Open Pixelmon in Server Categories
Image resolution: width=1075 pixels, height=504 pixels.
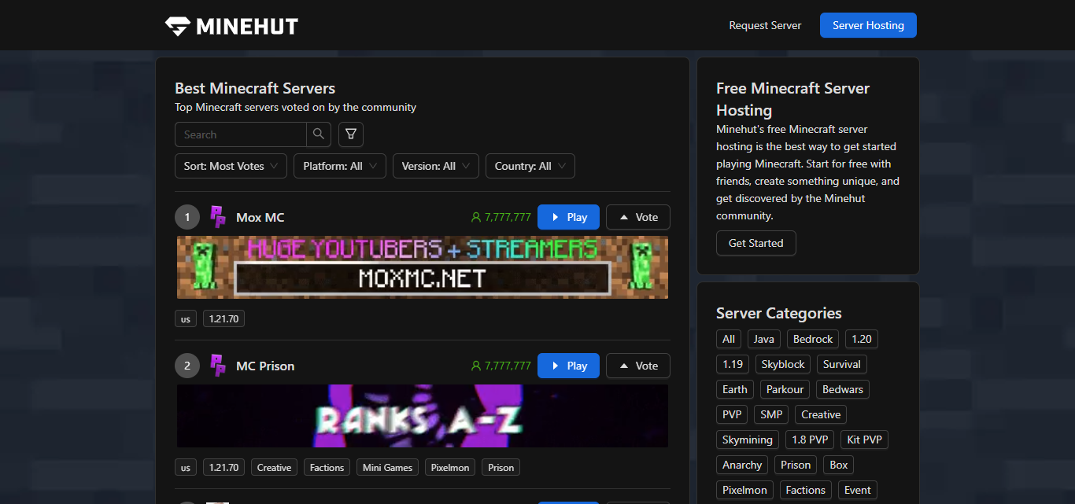tap(744, 490)
